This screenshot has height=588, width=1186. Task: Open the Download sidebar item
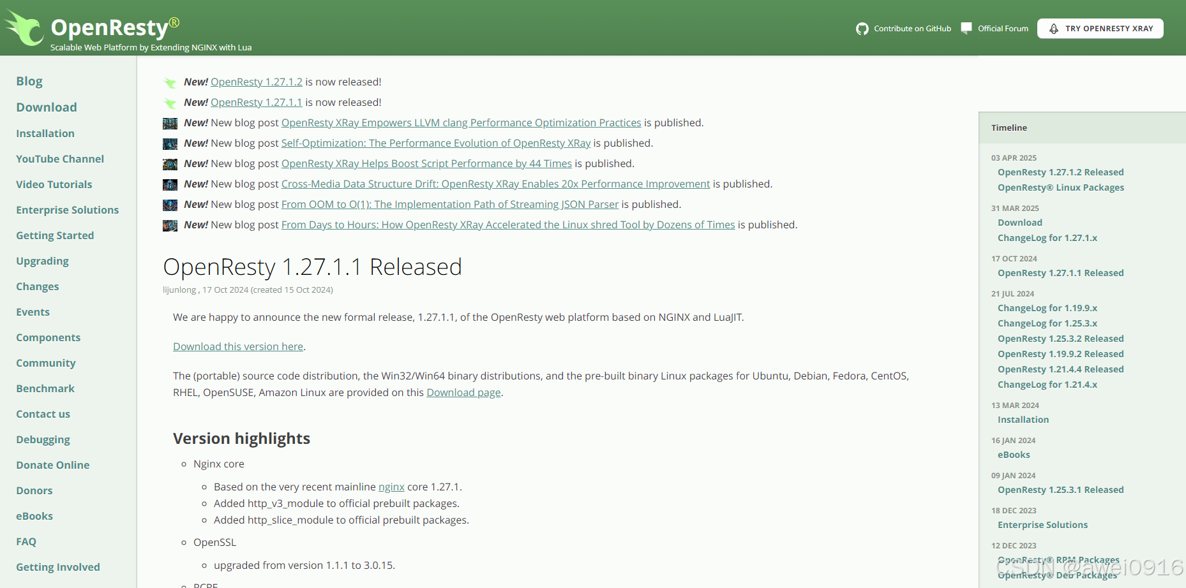47,107
